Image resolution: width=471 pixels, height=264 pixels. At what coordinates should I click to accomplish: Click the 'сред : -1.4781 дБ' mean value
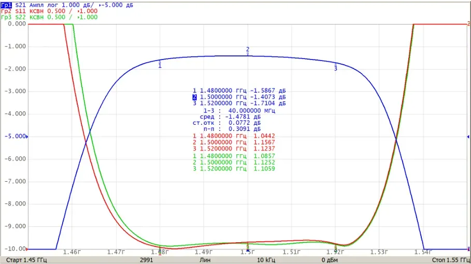(x=230, y=116)
